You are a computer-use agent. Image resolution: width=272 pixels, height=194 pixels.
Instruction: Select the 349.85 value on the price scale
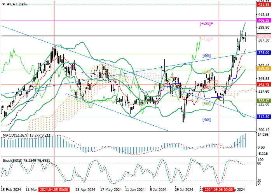click(263, 79)
